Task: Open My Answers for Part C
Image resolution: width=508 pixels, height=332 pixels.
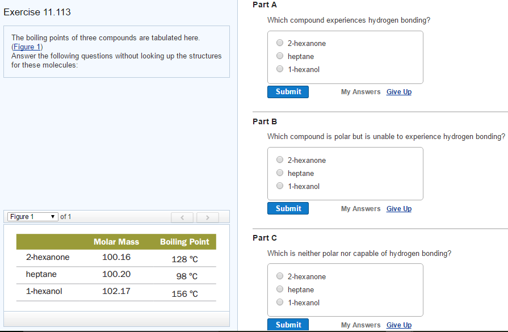Action: [360, 325]
